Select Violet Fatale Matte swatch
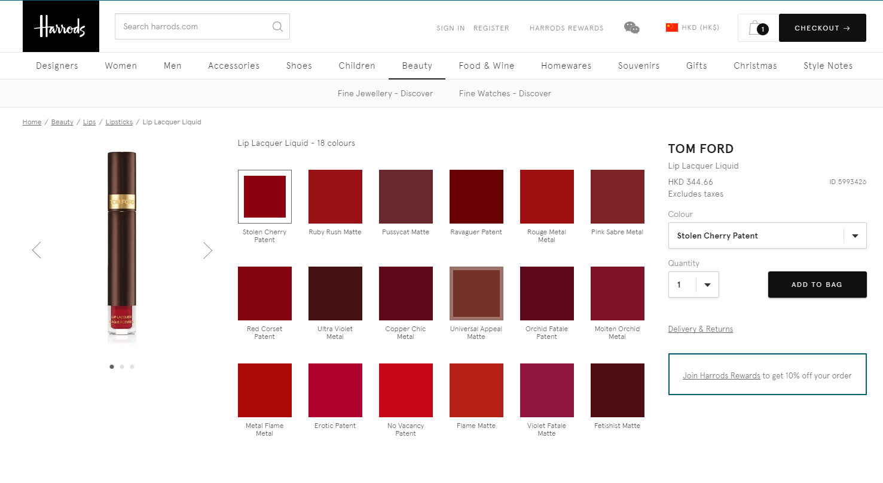 click(x=547, y=390)
